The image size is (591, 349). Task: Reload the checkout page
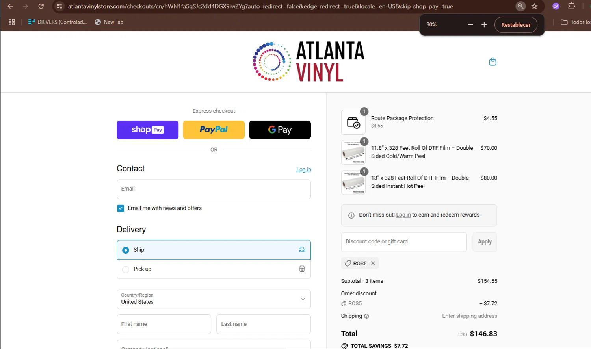(41, 6)
